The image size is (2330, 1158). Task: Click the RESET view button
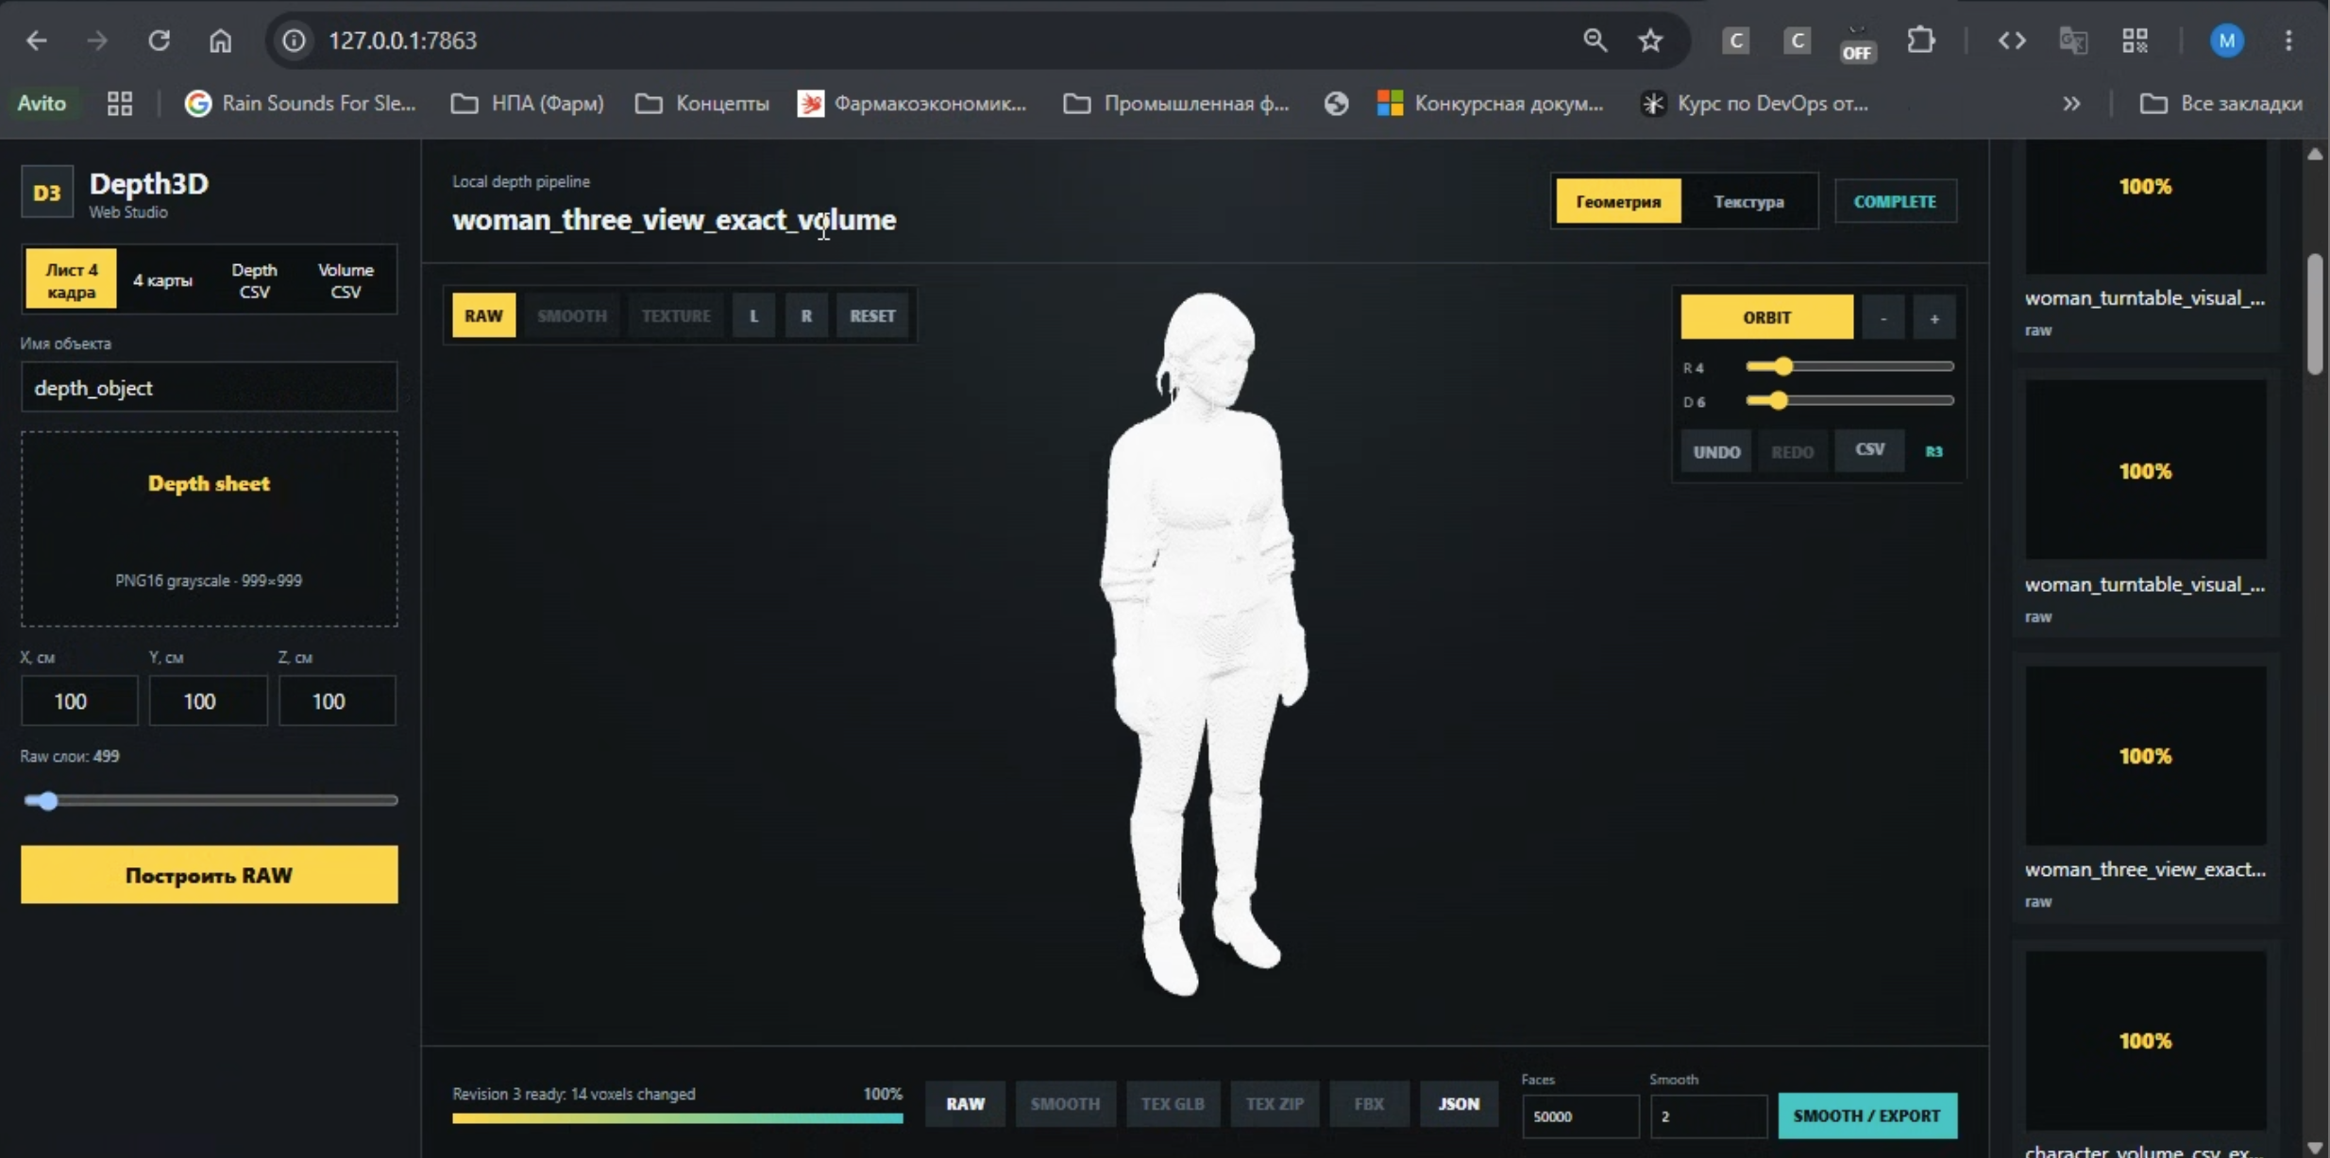pyautogui.click(x=872, y=315)
